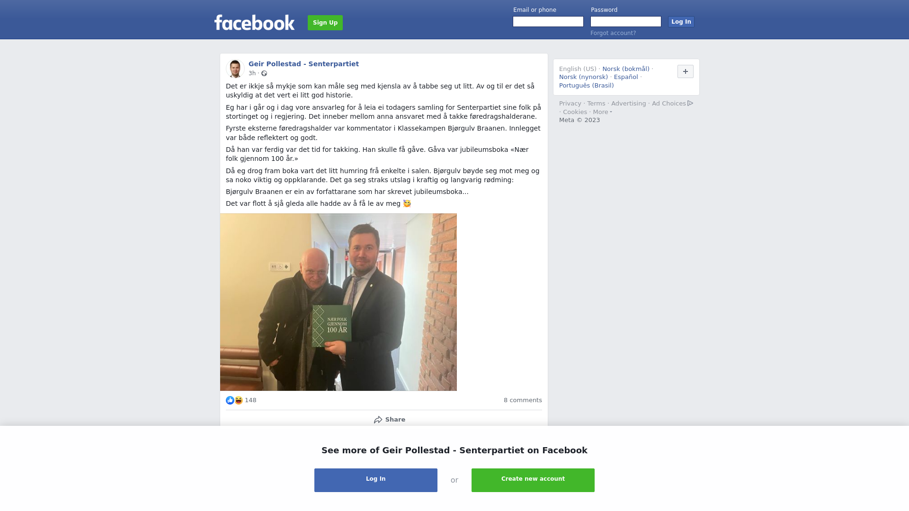Viewport: 909px width, 511px height.
Task: Click the blue Log In banner button
Action: pos(376,480)
